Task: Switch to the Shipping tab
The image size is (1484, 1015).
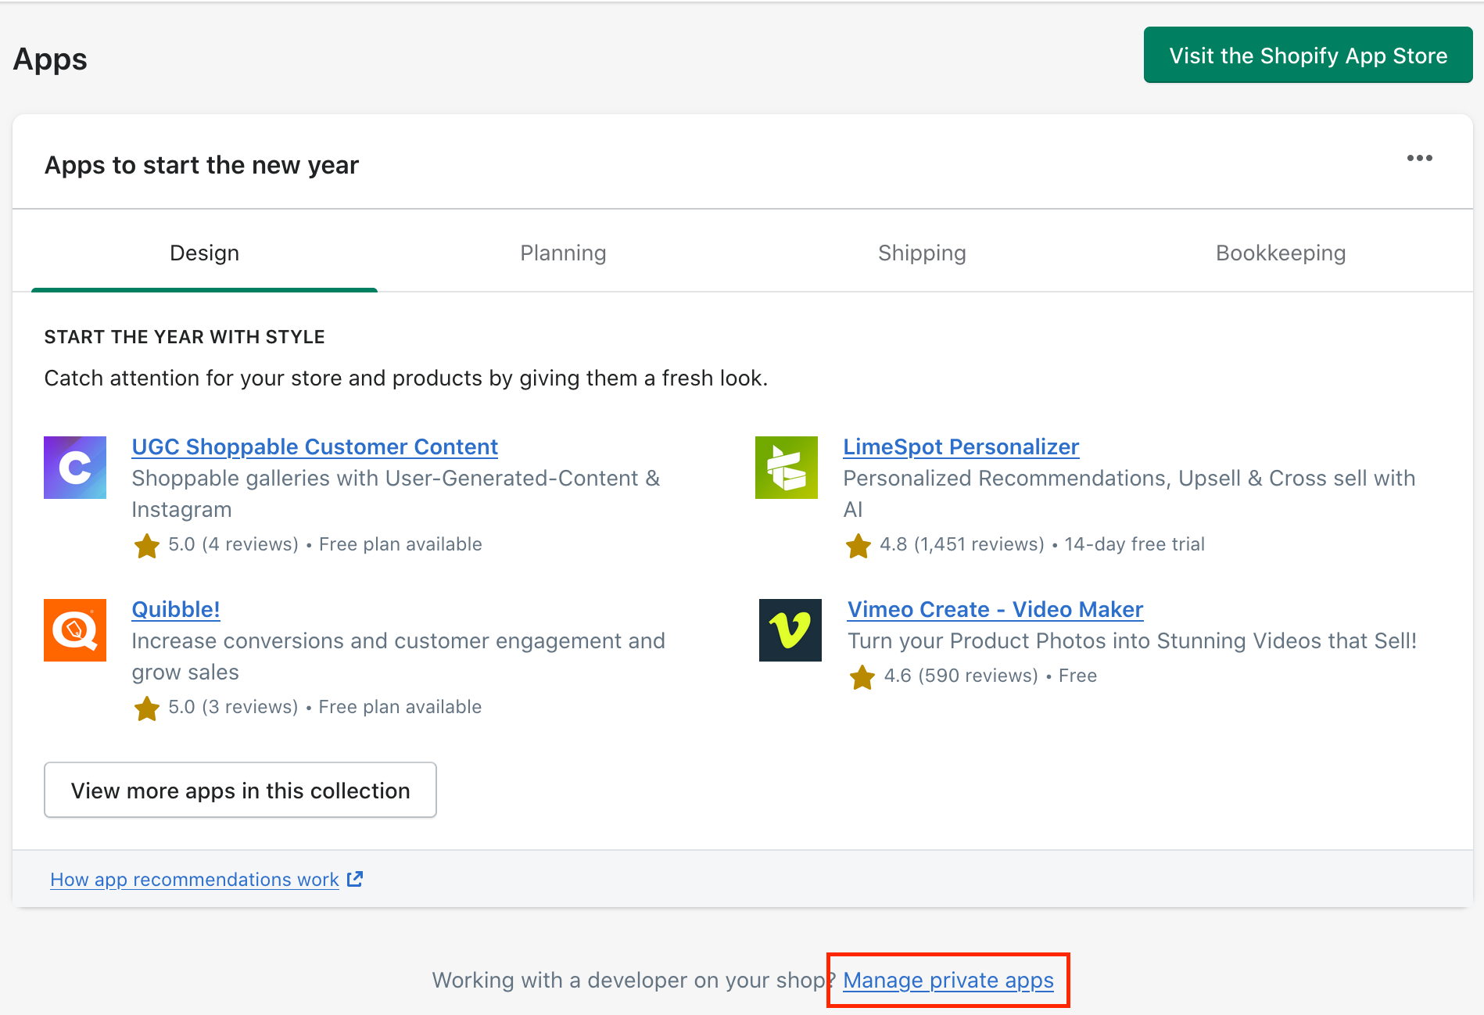Action: point(922,253)
